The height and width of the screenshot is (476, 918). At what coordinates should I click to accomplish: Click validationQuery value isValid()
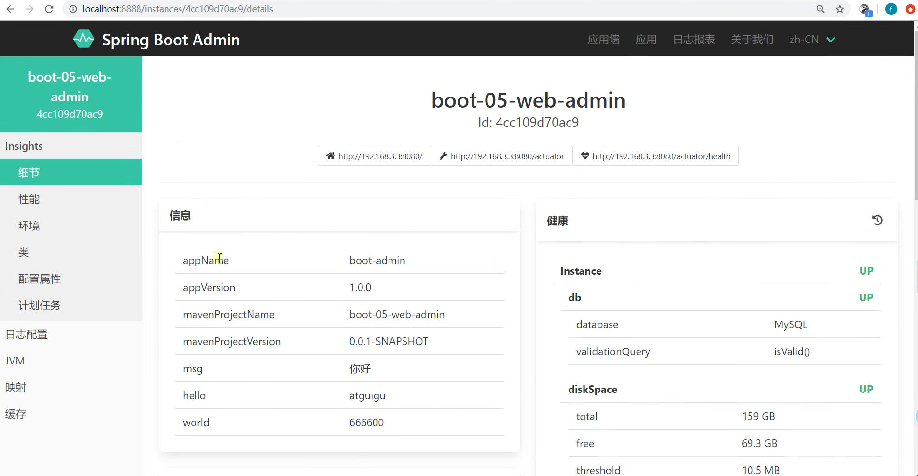pyautogui.click(x=792, y=351)
